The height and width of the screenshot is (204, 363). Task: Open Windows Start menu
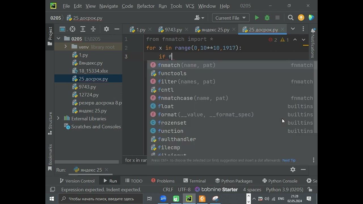click(x=52, y=199)
